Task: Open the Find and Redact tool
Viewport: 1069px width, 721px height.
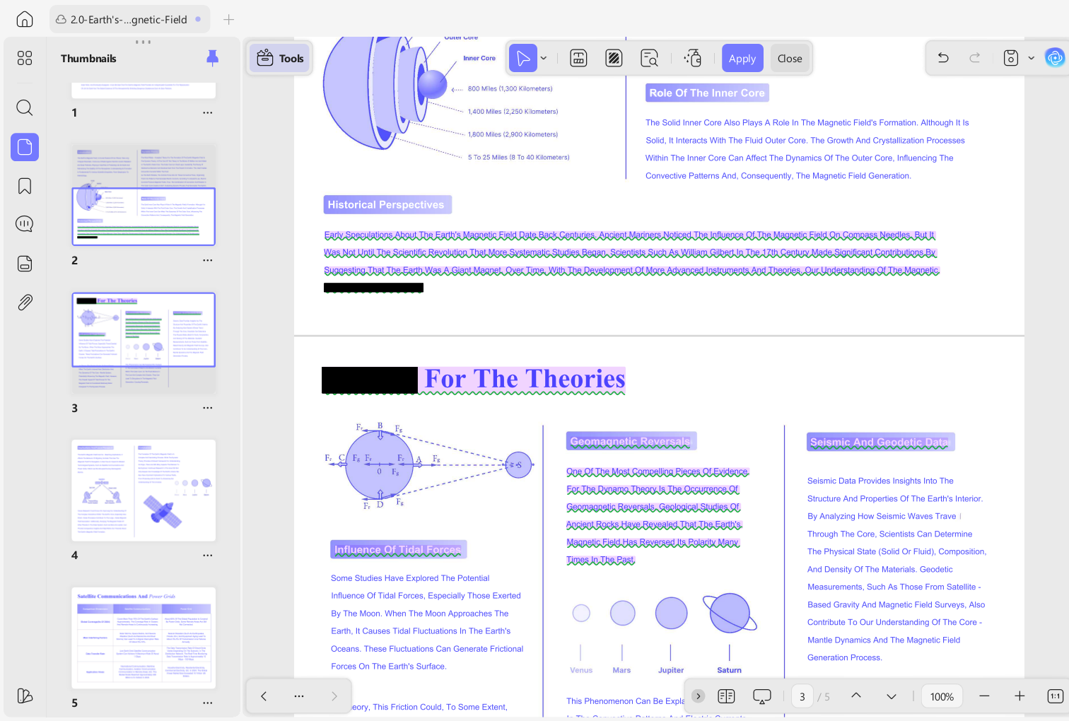Action: 649,58
